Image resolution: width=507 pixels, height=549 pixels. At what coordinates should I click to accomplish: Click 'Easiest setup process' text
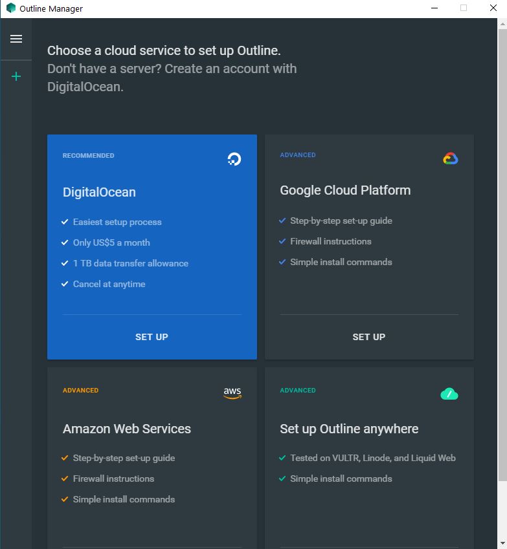tap(117, 222)
